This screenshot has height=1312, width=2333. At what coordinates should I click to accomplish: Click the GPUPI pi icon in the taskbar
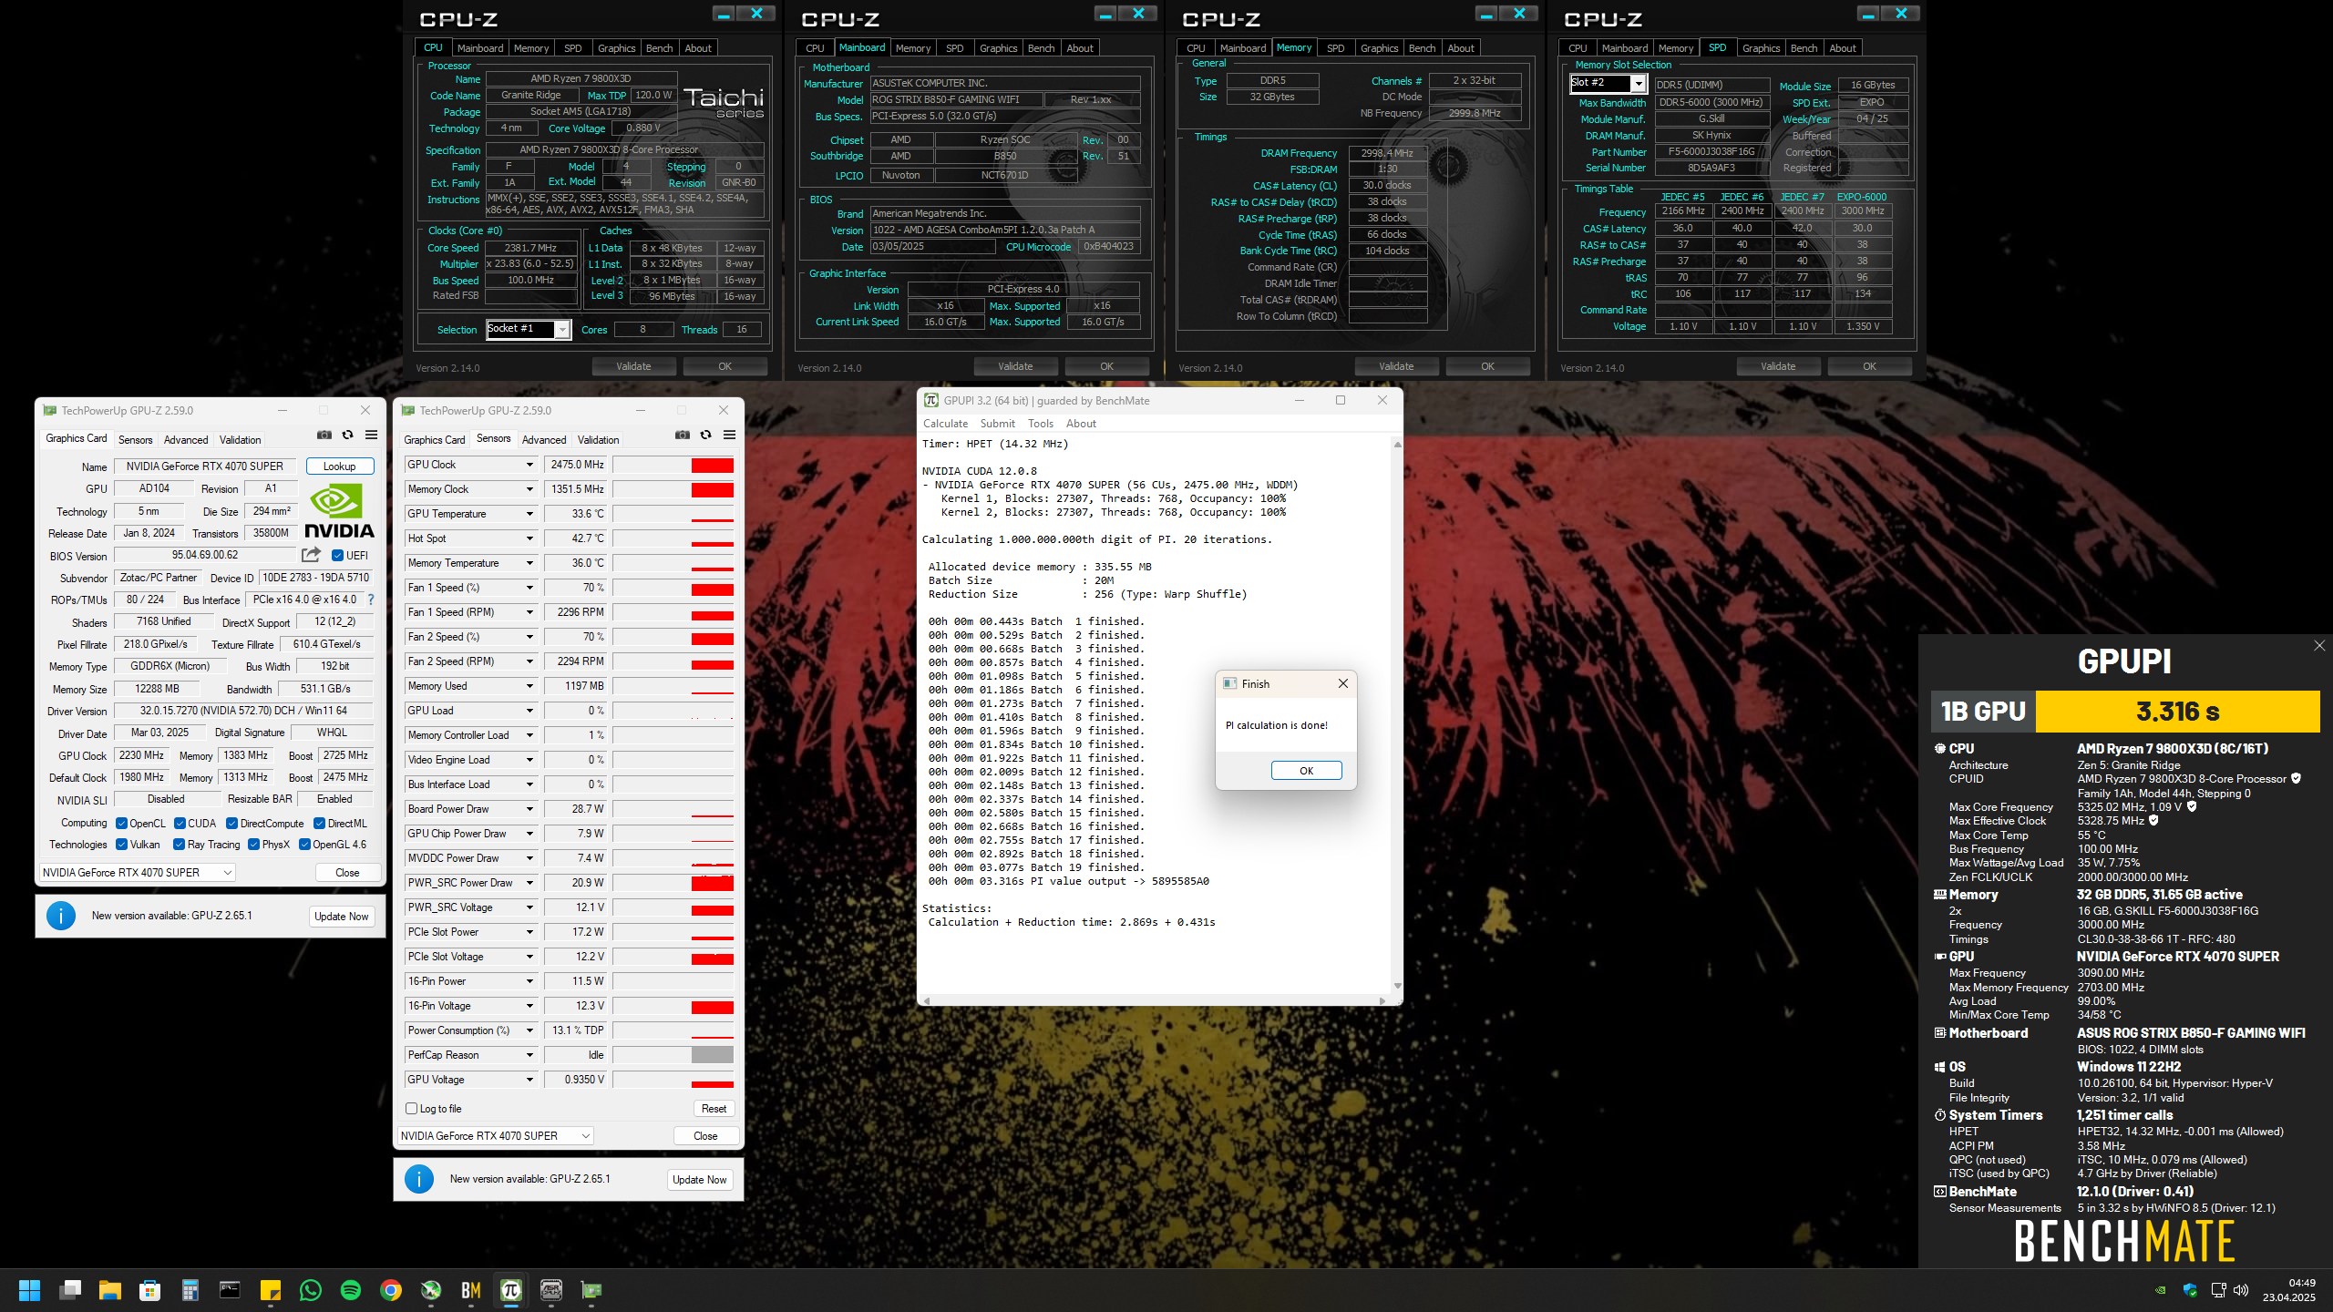click(511, 1290)
